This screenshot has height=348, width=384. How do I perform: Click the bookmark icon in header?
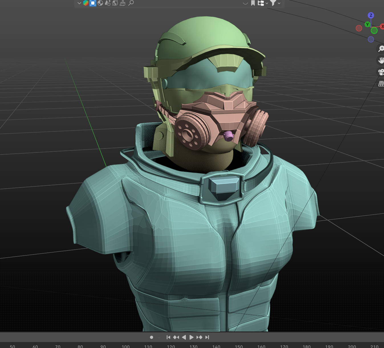[253, 3]
